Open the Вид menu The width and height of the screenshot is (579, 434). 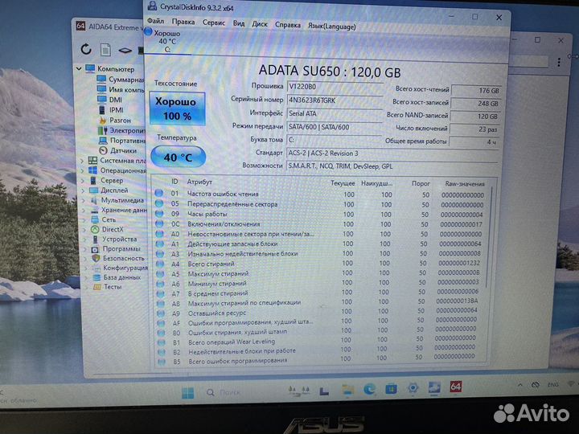239,23
